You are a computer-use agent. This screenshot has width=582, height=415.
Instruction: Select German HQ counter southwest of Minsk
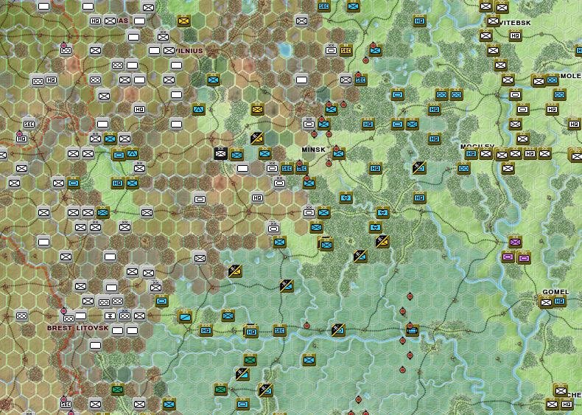[257, 198]
